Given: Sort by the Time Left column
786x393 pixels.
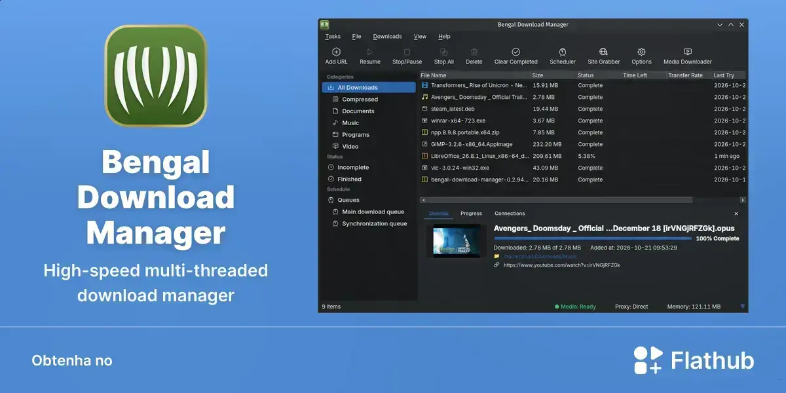Looking at the screenshot, I should (x=643, y=75).
